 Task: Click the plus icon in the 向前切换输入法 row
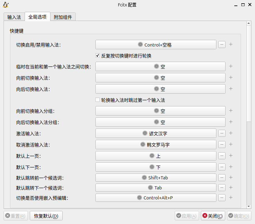[231, 78]
